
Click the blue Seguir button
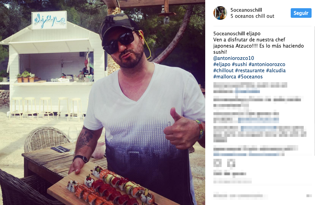[301, 13]
